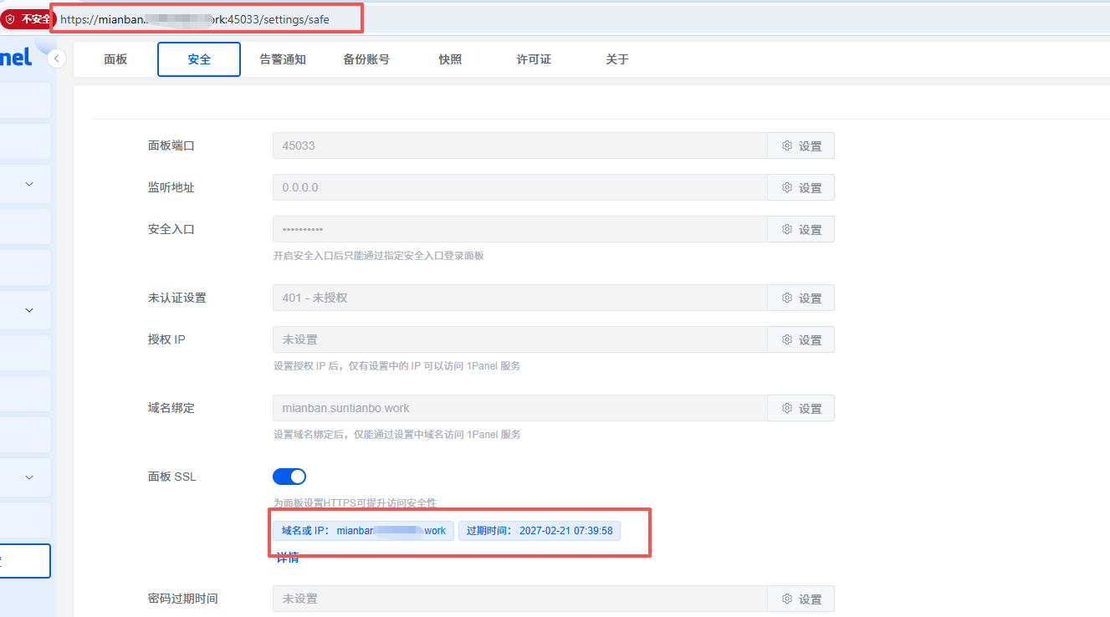Click the gear settings button for 域名绑定

(x=801, y=408)
